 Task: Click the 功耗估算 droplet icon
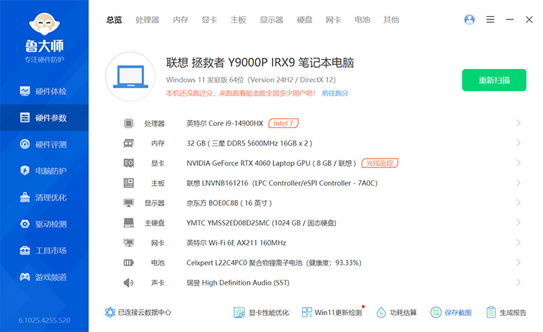point(381,312)
